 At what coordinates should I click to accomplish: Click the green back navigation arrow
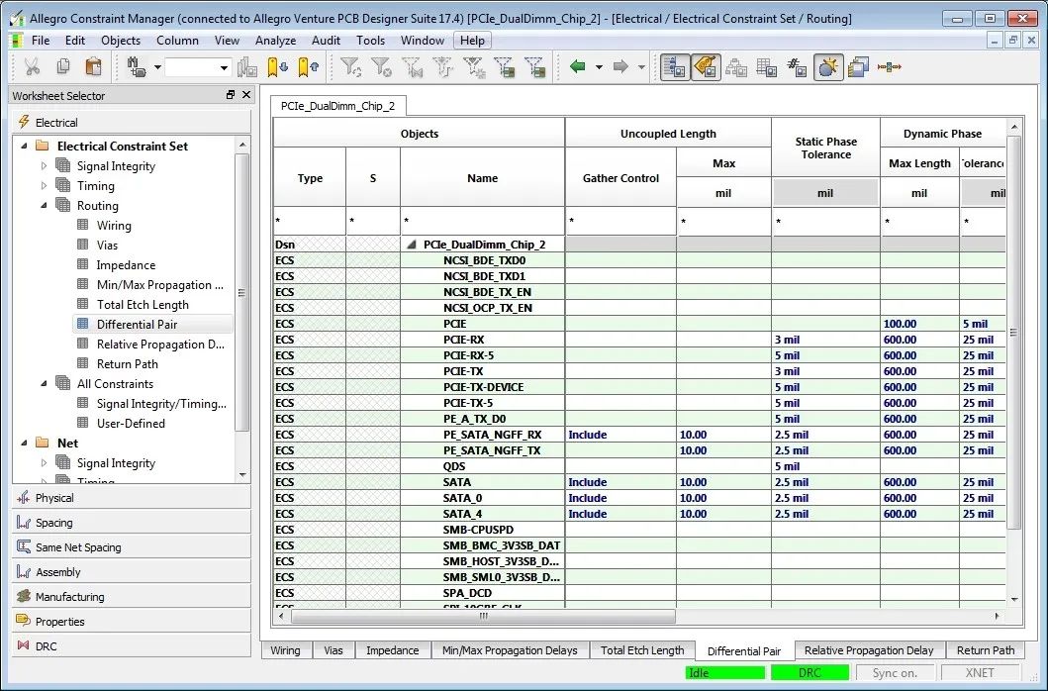pos(578,66)
